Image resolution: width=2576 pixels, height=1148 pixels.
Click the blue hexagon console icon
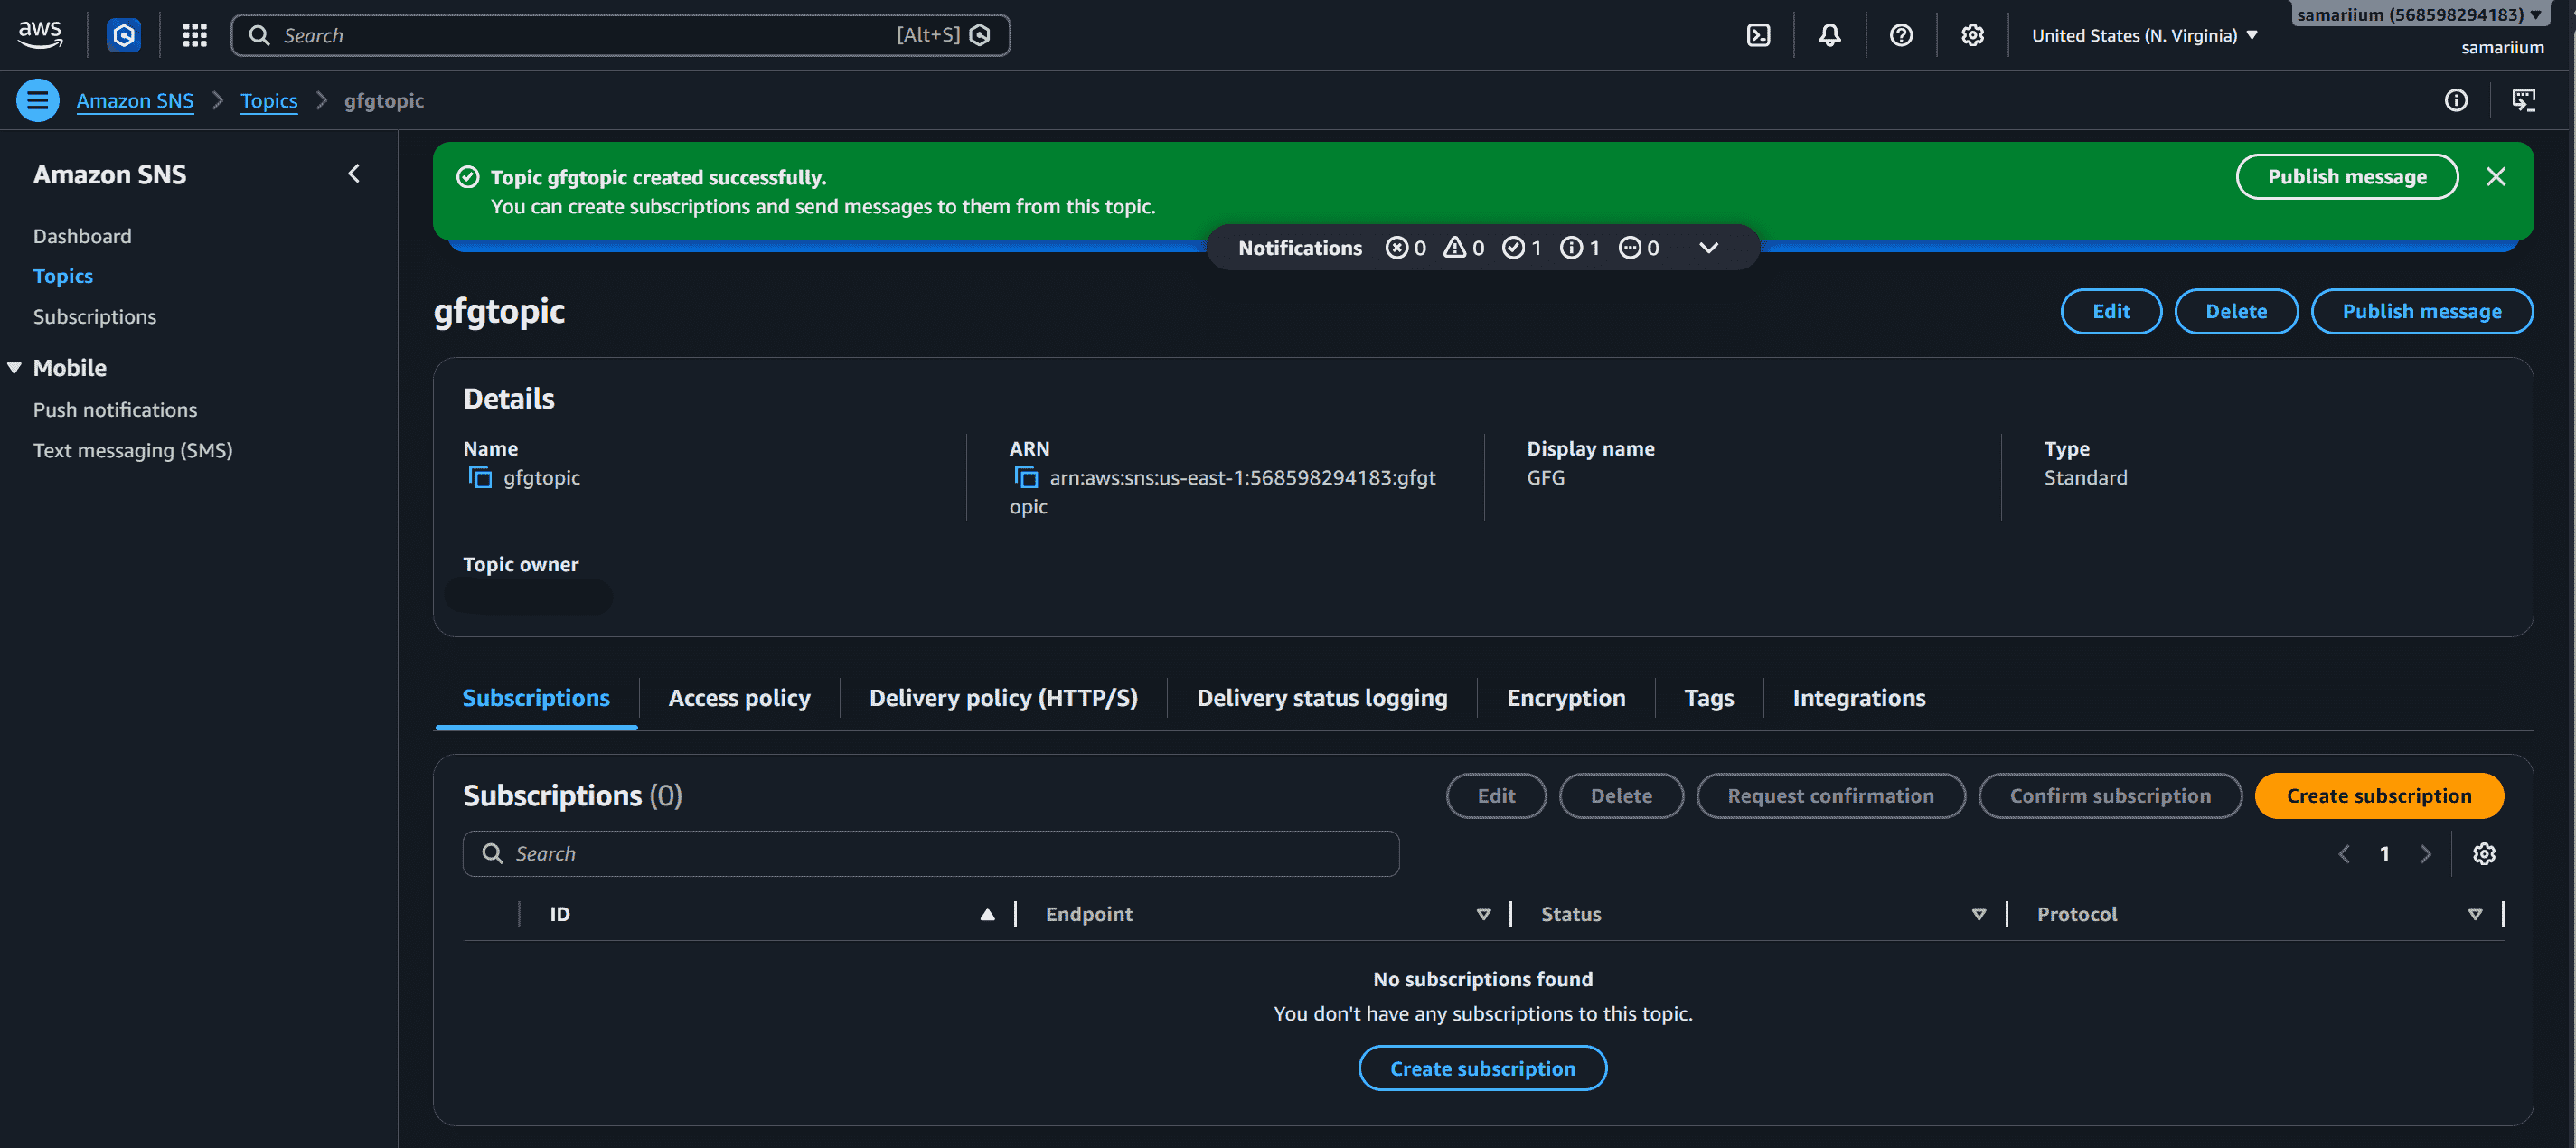(124, 35)
